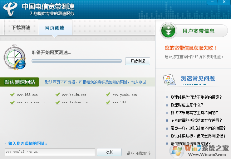Click the stopwatch IE speed test icon

click(x=15, y=57)
